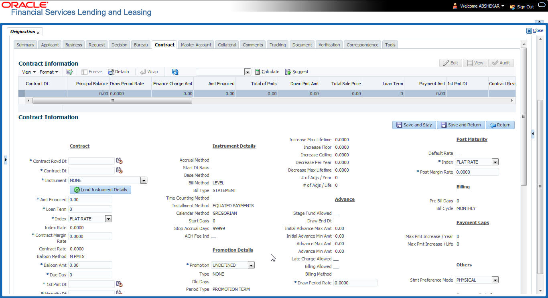The width and height of the screenshot is (548, 298).
Task: Click the Draw Period Rate input field
Action: [x=355, y=283]
